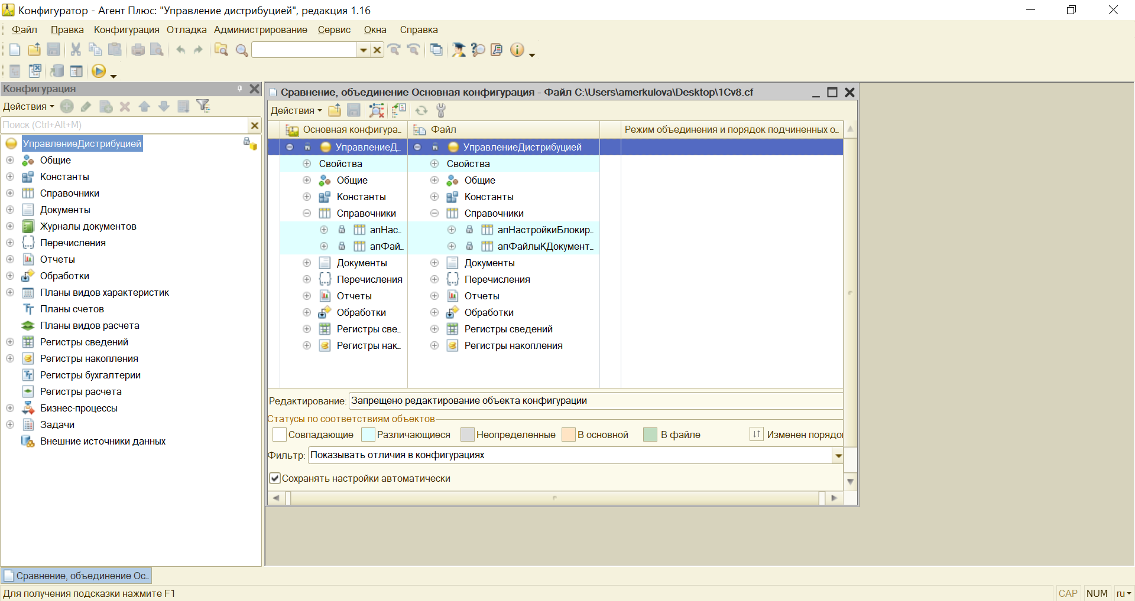Click Move up arrow in Configuration panel
Screen dimensions: 1135x601
144,106
